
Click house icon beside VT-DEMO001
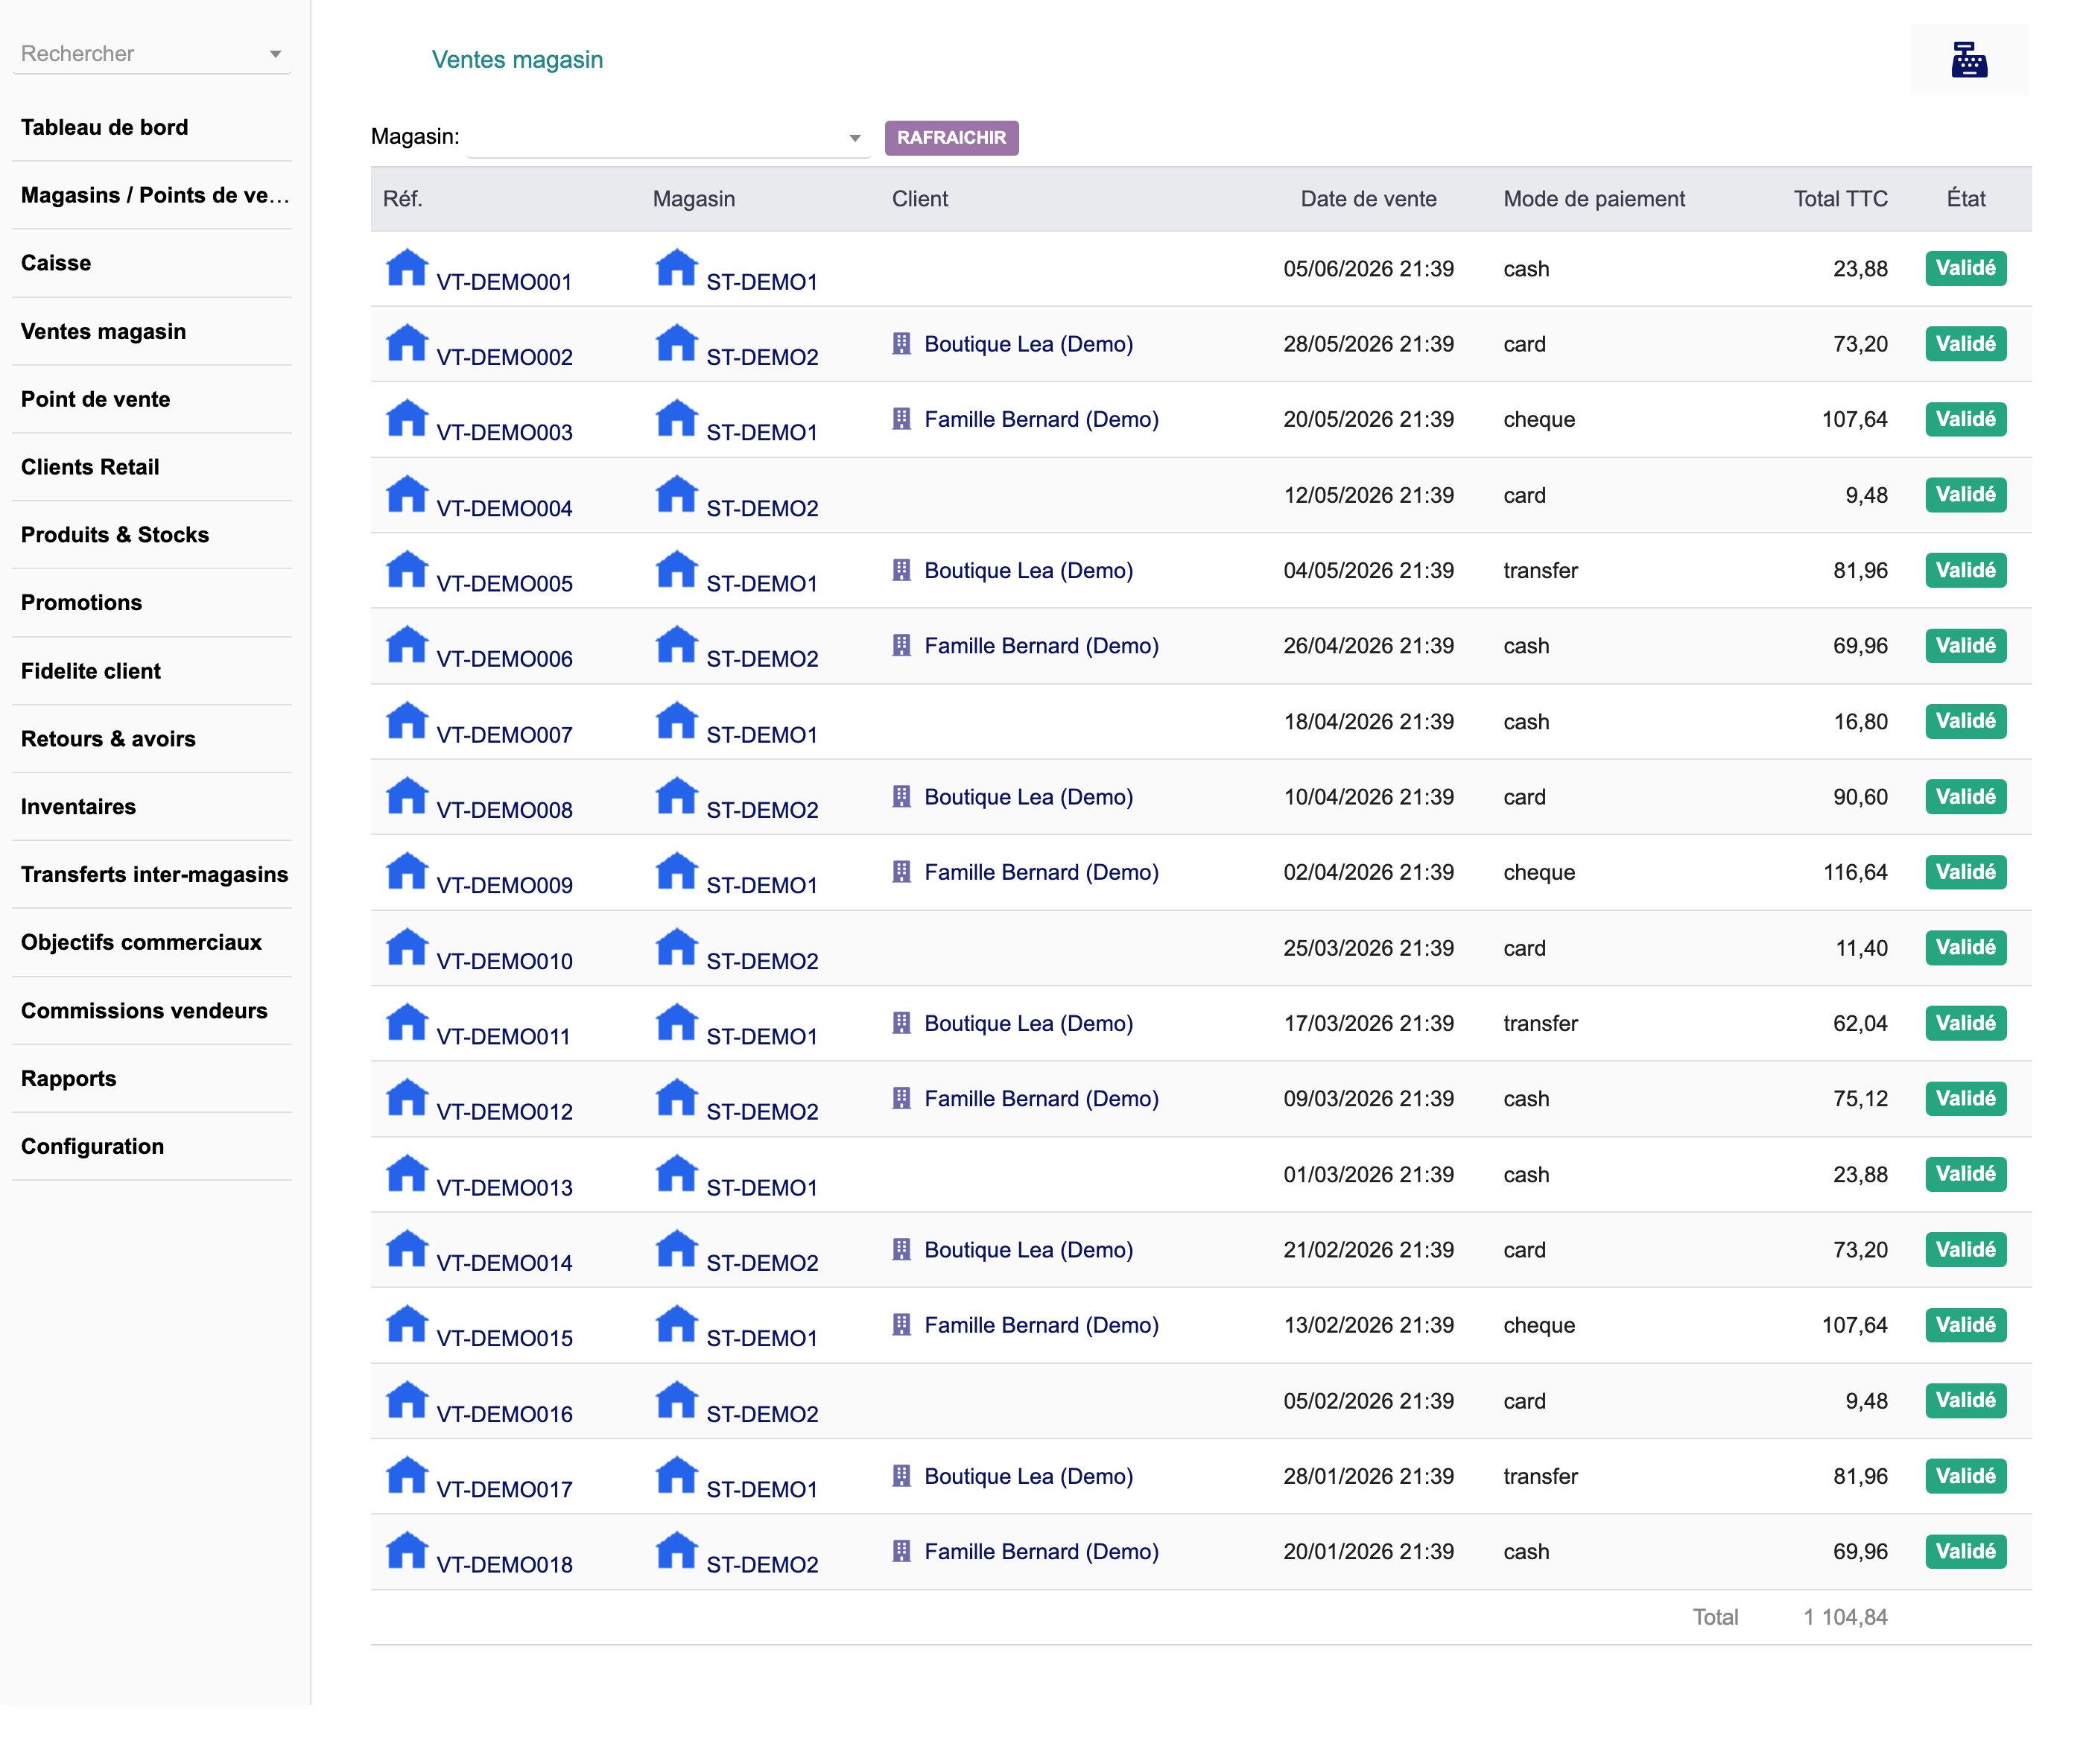pyautogui.click(x=407, y=267)
